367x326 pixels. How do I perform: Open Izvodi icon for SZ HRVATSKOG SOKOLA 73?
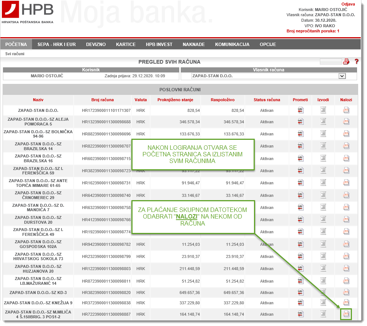pyautogui.click(x=323, y=256)
